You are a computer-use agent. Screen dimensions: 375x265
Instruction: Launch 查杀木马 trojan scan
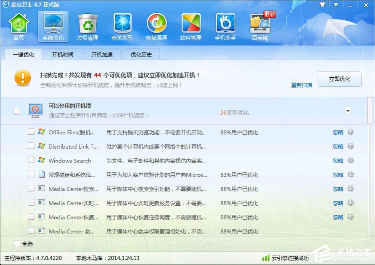pos(122,26)
